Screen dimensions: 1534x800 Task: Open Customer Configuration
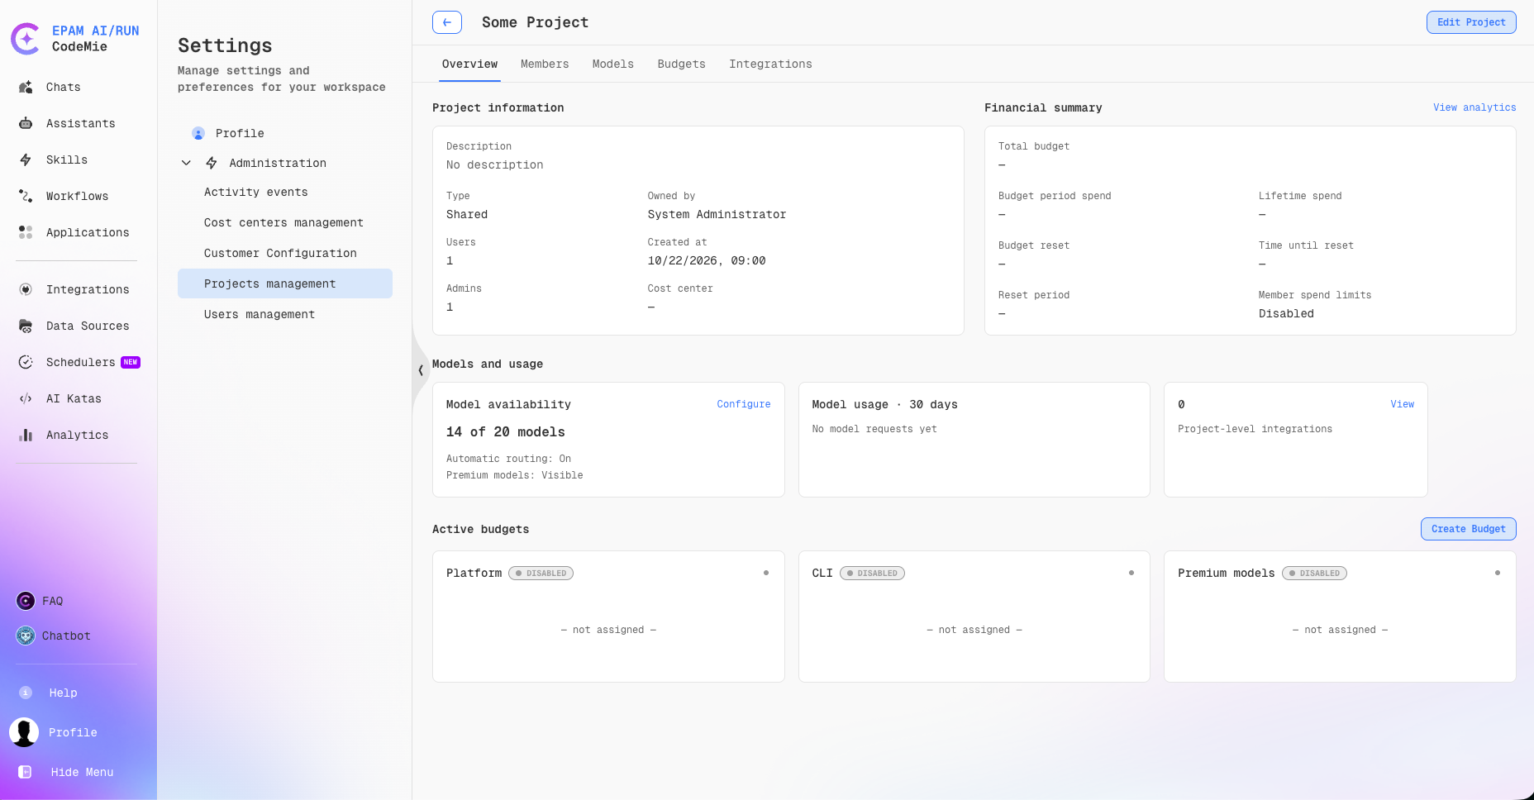click(x=285, y=253)
